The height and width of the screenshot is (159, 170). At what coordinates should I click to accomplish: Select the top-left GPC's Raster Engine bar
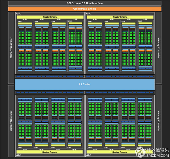50,17
